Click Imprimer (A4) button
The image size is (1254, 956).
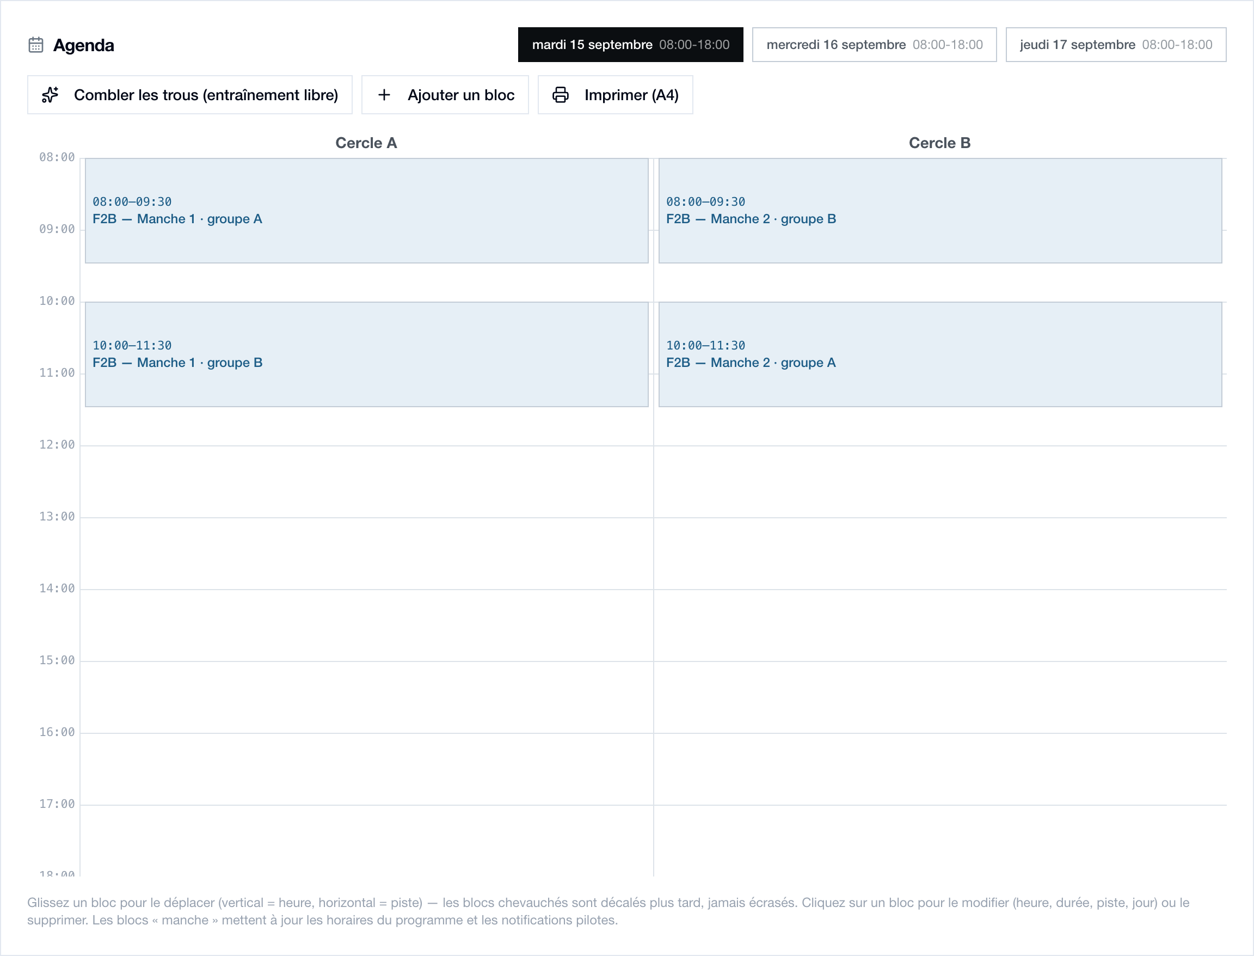point(615,95)
